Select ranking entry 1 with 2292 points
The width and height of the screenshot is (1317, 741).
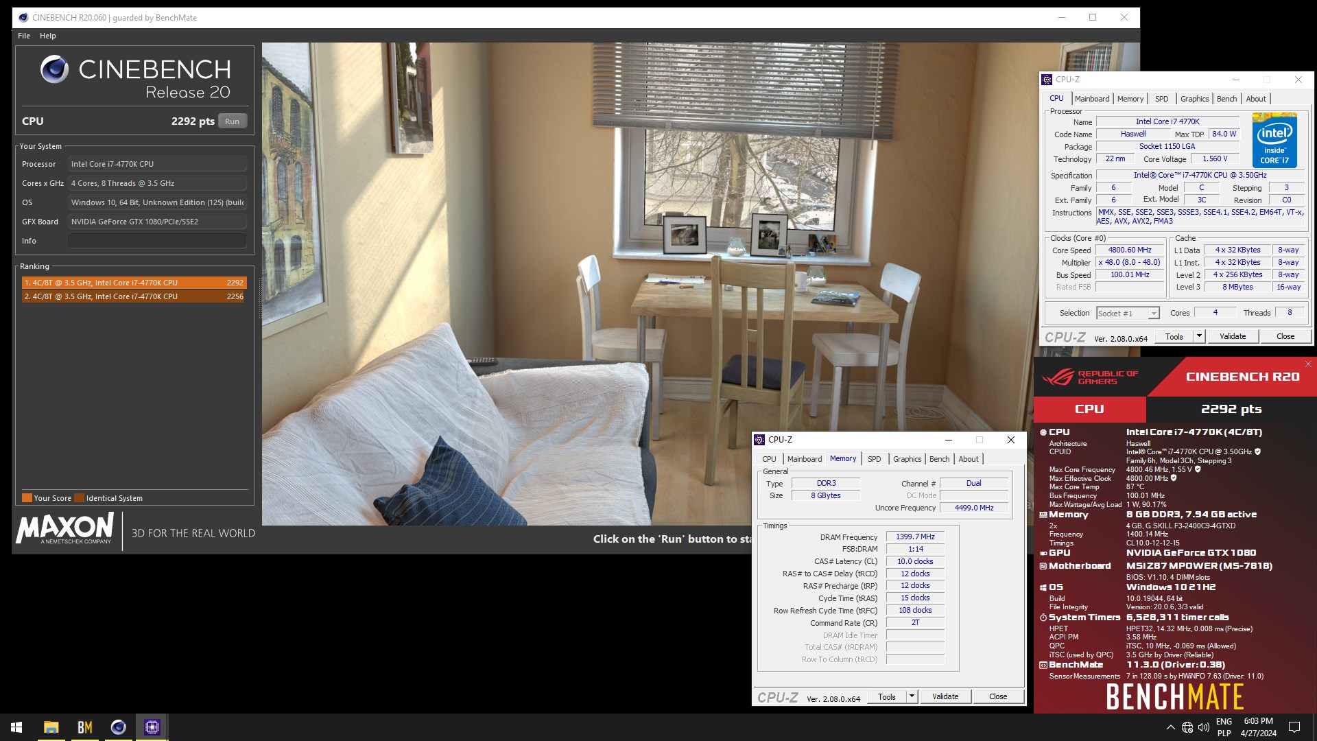pyautogui.click(x=134, y=283)
